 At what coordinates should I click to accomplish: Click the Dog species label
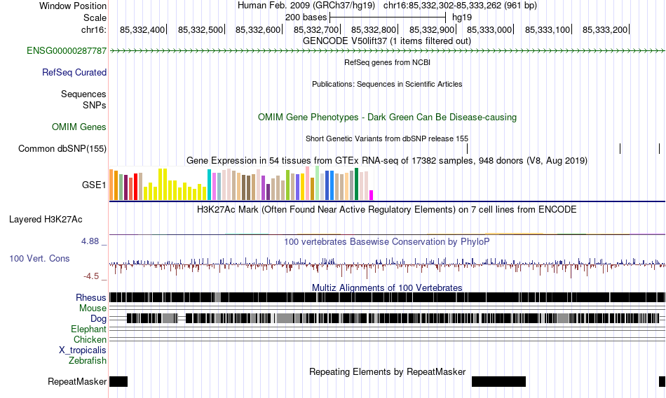point(98,319)
